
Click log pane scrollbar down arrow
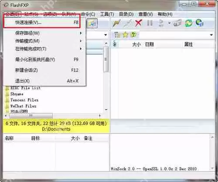coord(212,168)
